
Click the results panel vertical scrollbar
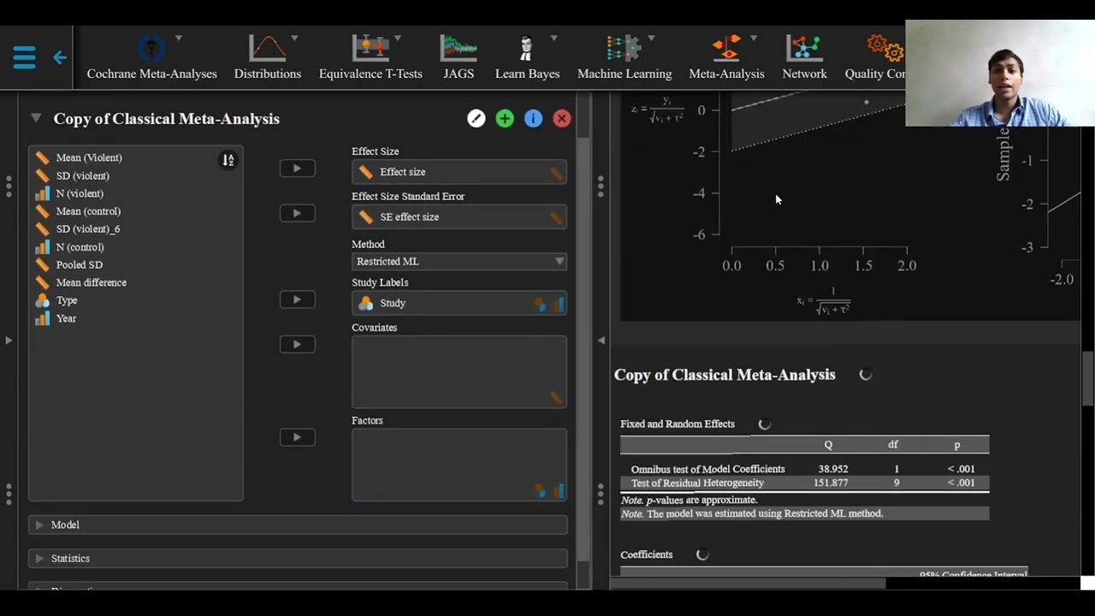pyautogui.click(x=1087, y=378)
